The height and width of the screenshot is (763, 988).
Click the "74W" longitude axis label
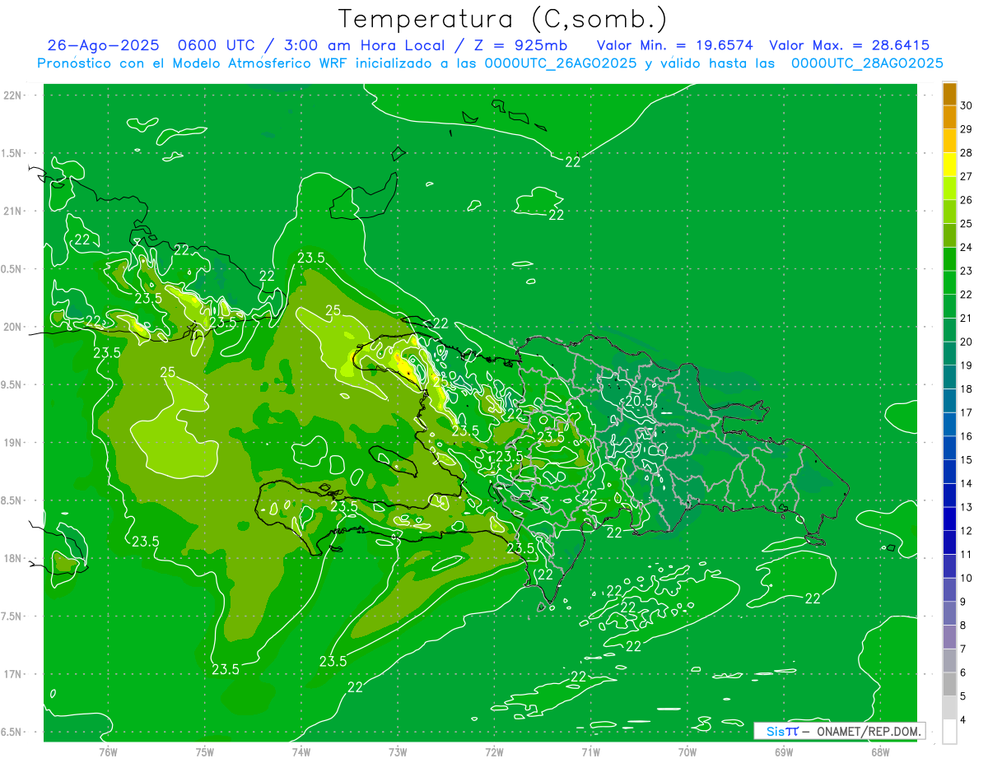pos(301,752)
